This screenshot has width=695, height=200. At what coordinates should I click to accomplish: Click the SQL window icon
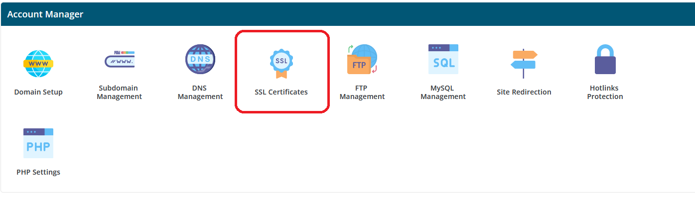pos(443,59)
